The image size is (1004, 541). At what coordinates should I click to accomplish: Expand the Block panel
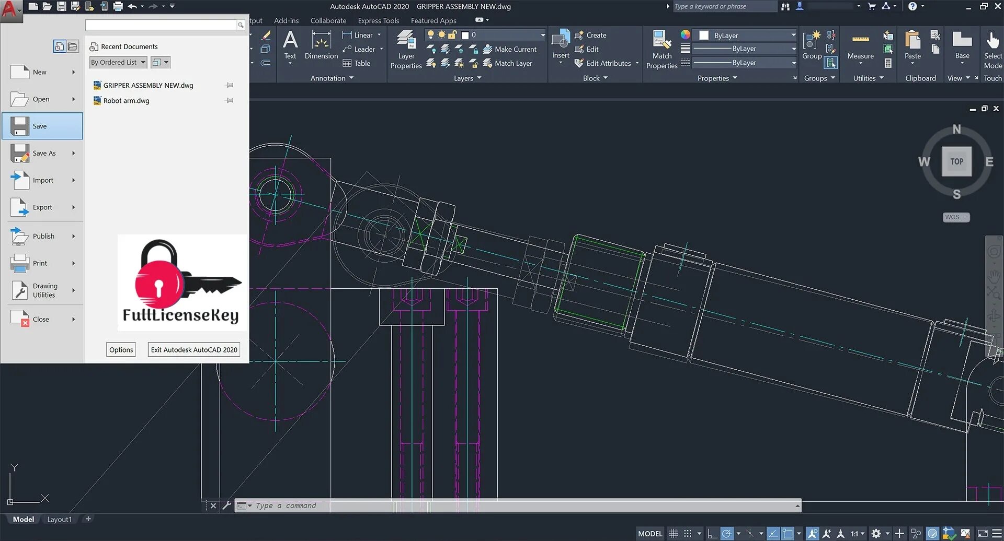(x=596, y=78)
